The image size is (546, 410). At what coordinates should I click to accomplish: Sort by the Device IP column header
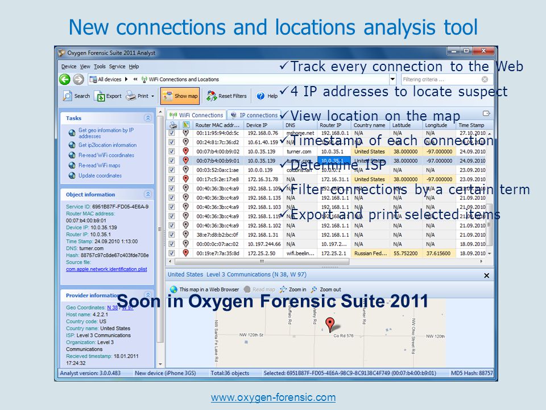click(263, 125)
